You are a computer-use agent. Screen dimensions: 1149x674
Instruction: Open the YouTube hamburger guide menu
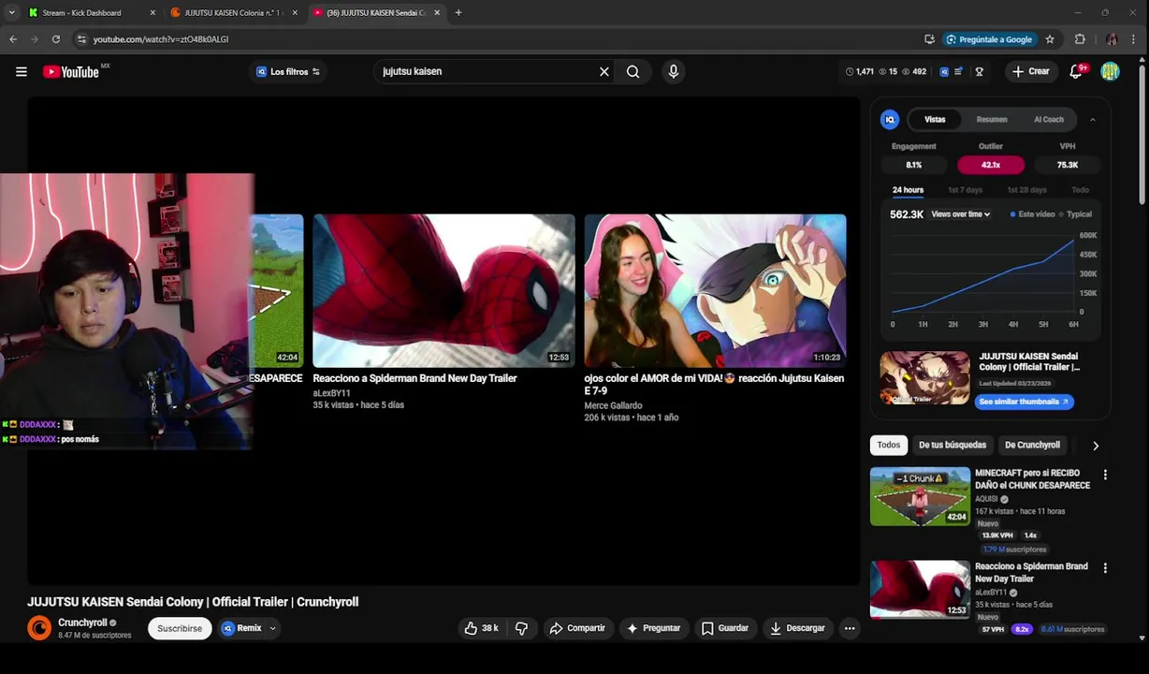coord(21,71)
